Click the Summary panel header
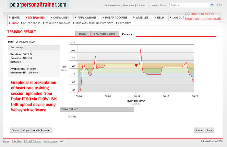227x147 pixels. (x=34, y=47)
